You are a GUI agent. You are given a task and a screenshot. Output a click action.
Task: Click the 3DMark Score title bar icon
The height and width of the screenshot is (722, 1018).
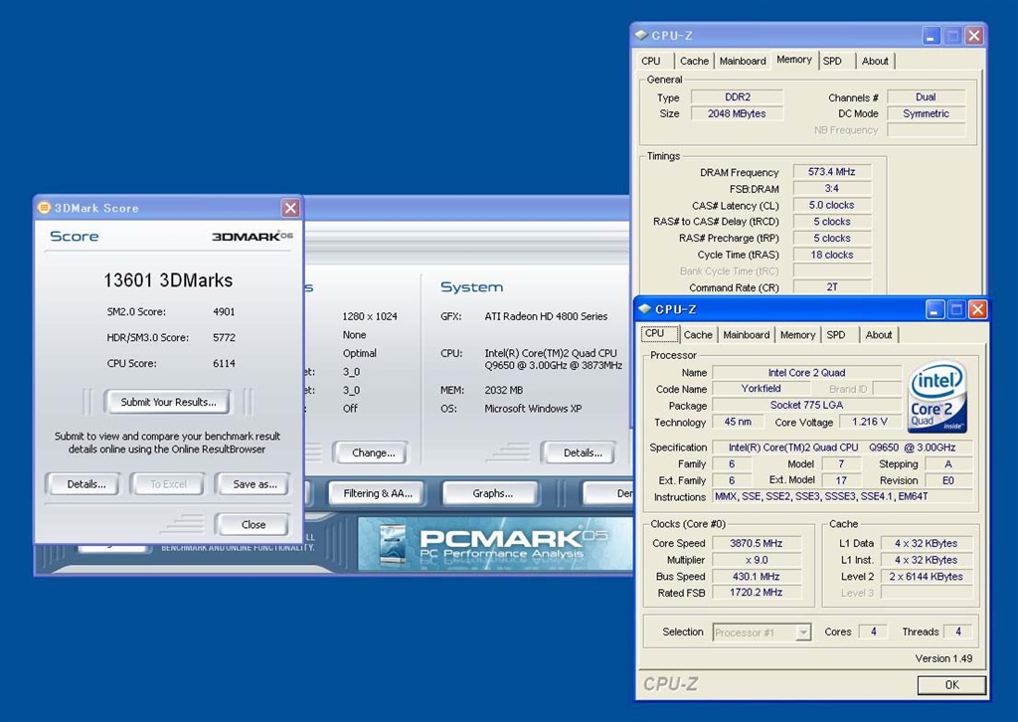click(44, 208)
